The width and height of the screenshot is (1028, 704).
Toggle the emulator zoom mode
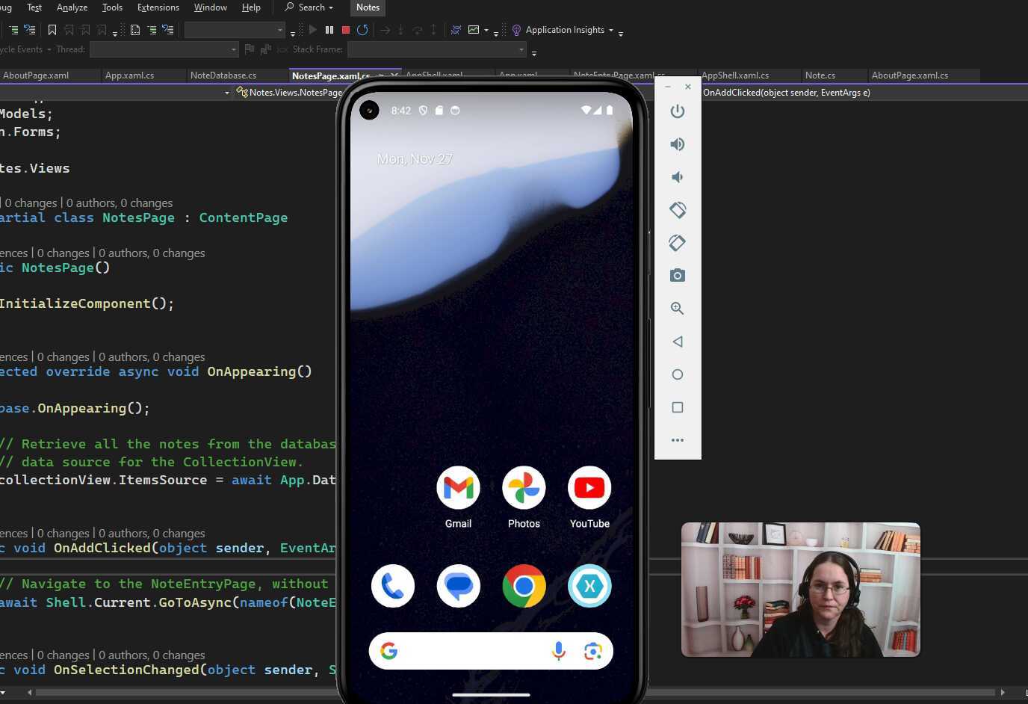[677, 308]
